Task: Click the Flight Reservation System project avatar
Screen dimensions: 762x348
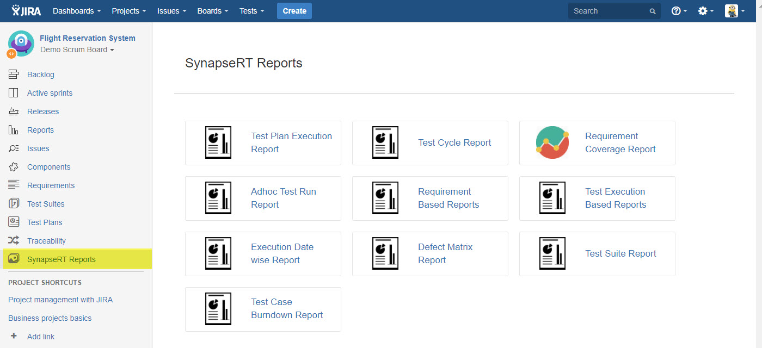Action: [x=21, y=43]
